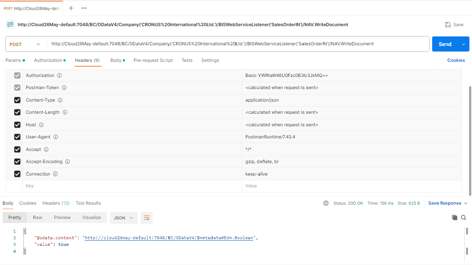Select the response Body tab
Image resolution: width=472 pixels, height=265 pixels.
tap(8, 203)
